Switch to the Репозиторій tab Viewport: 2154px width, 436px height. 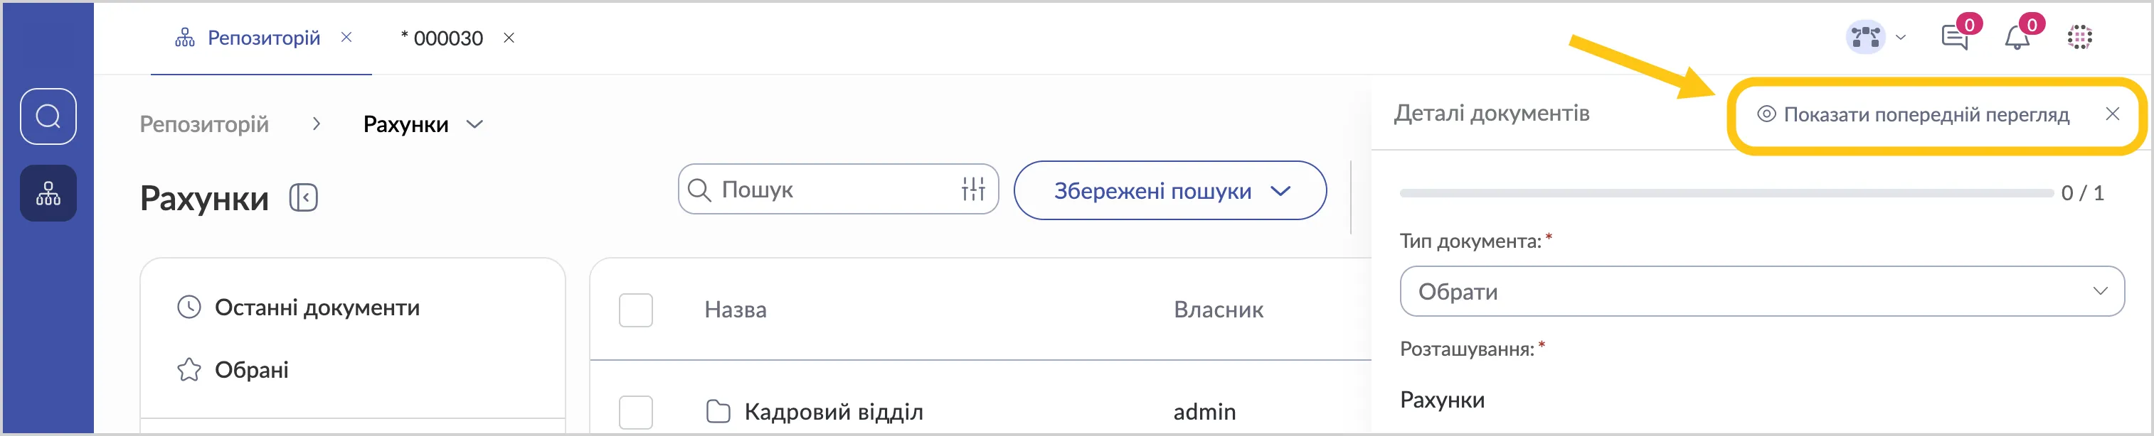pyautogui.click(x=262, y=38)
